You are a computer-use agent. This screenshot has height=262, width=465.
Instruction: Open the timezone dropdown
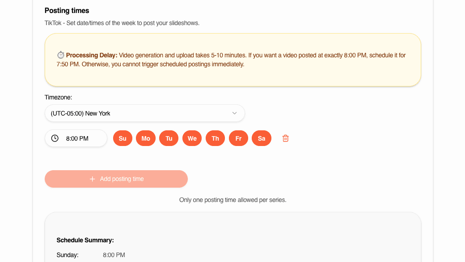click(145, 113)
